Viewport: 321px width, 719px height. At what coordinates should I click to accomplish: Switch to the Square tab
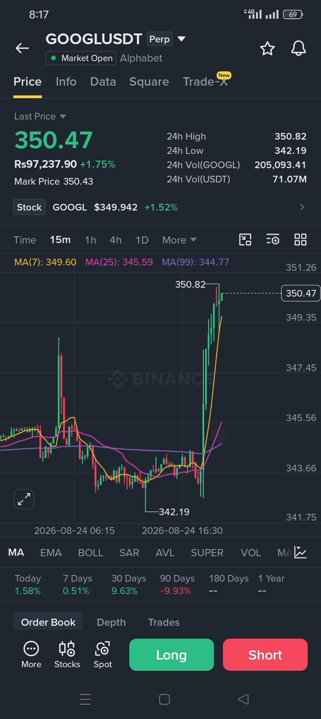click(149, 82)
